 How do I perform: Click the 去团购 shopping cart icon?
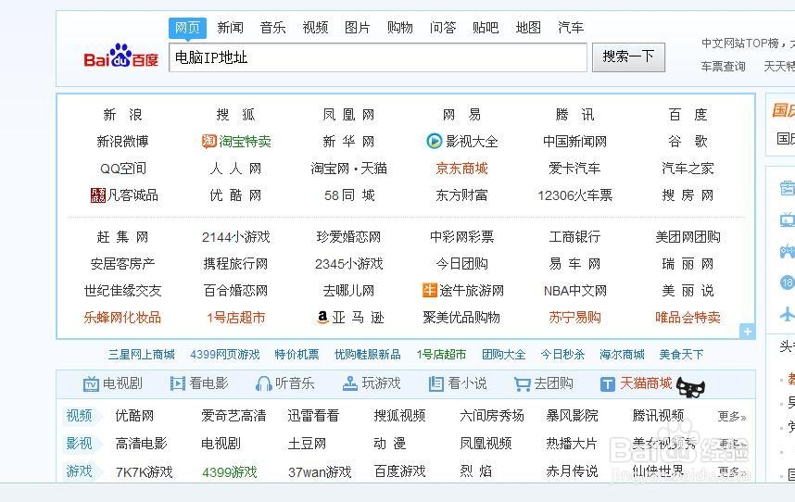(x=523, y=384)
